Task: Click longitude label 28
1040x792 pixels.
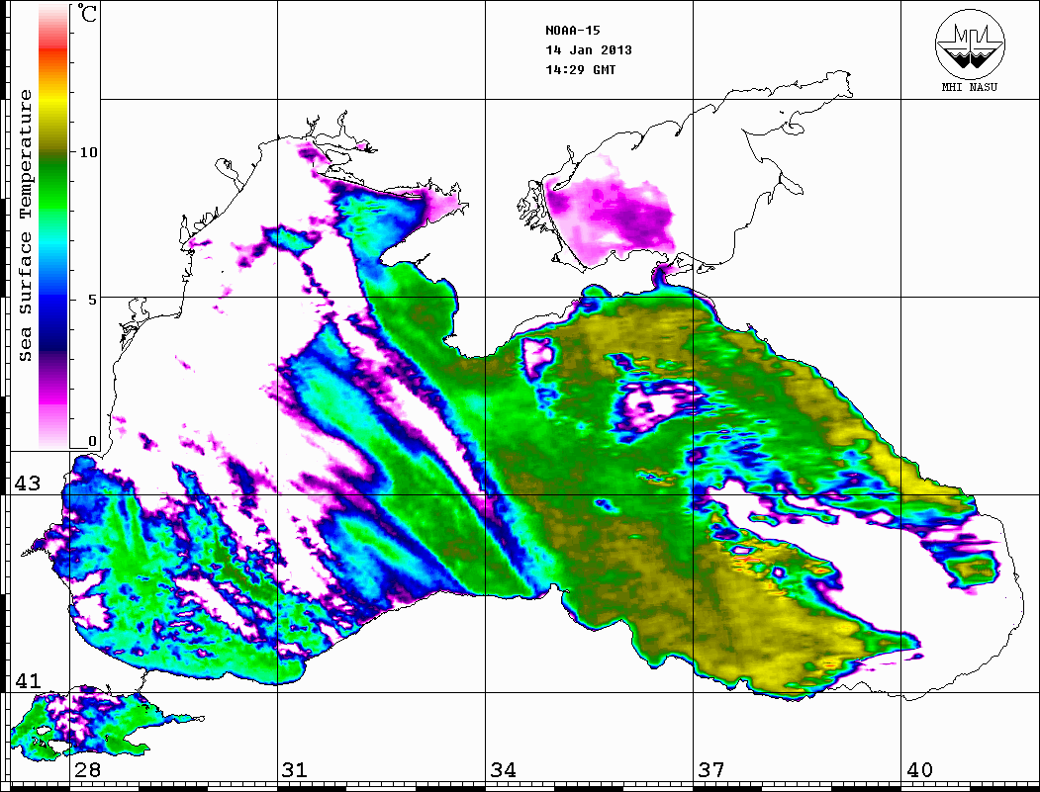Action: pyautogui.click(x=87, y=770)
